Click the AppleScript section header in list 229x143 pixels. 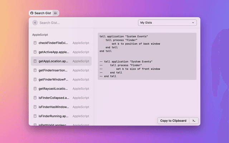[40, 35]
